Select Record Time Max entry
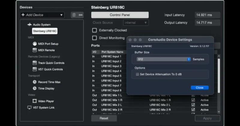The image size is (240, 126). point(49,82)
